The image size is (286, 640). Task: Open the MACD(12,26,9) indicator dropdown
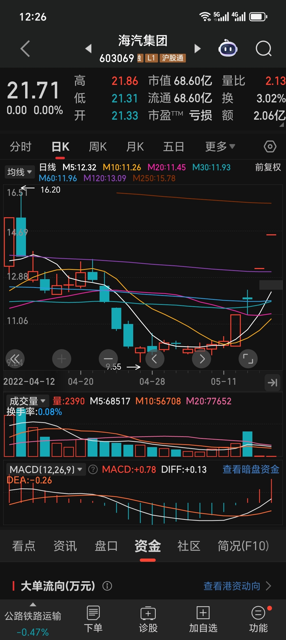(x=46, y=470)
